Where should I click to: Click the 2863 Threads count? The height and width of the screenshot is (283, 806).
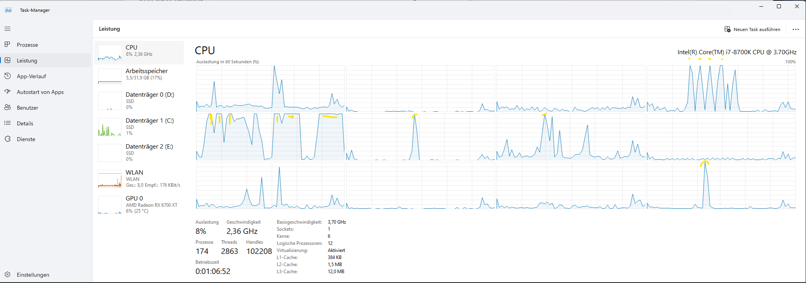(x=229, y=251)
